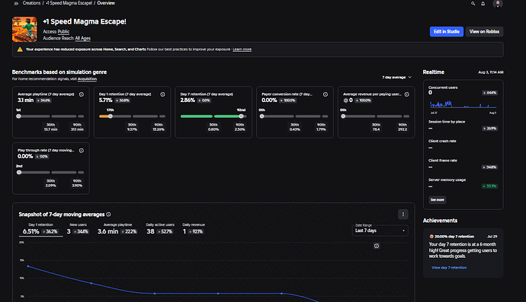Click the All Ages audience link
The height and width of the screenshot is (302, 526).
coord(82,38)
